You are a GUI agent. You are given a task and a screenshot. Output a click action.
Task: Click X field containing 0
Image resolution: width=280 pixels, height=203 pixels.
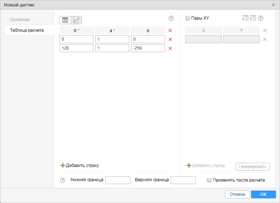[x=76, y=39]
